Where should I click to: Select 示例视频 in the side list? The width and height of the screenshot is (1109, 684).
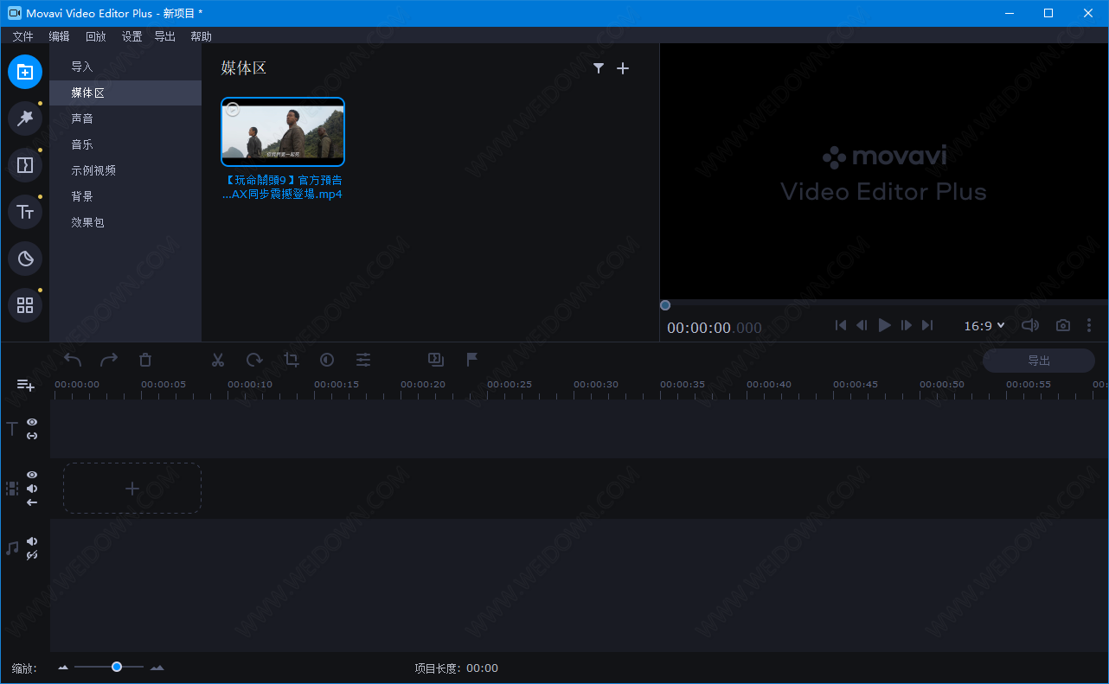[125, 170]
